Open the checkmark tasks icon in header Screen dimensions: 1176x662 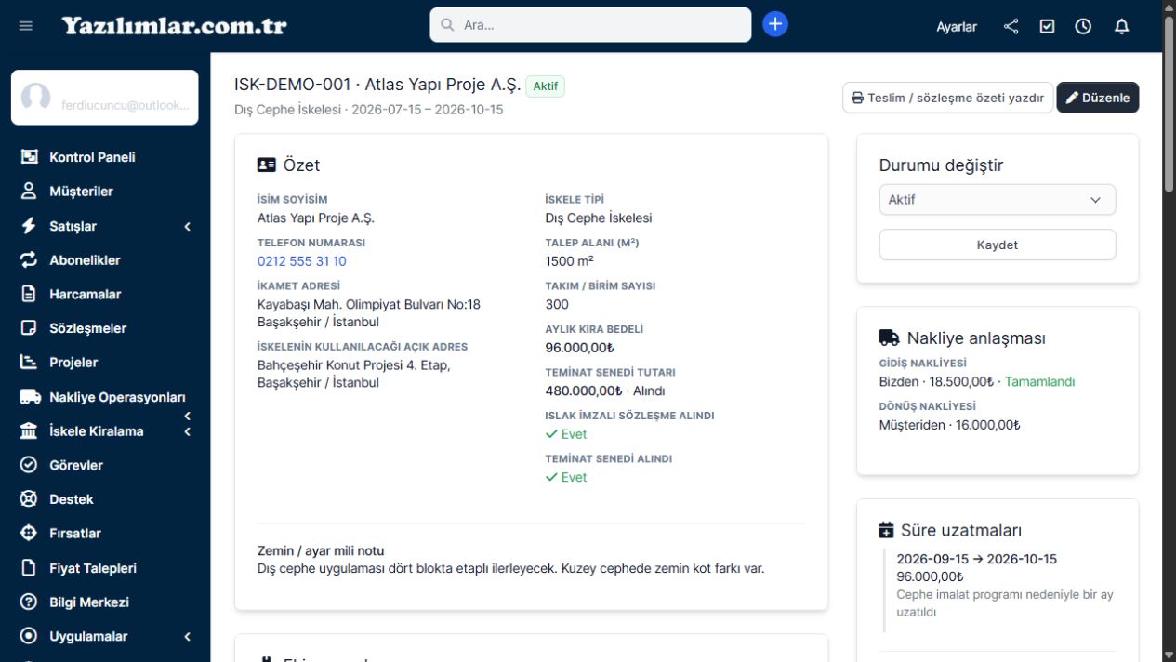click(1047, 26)
